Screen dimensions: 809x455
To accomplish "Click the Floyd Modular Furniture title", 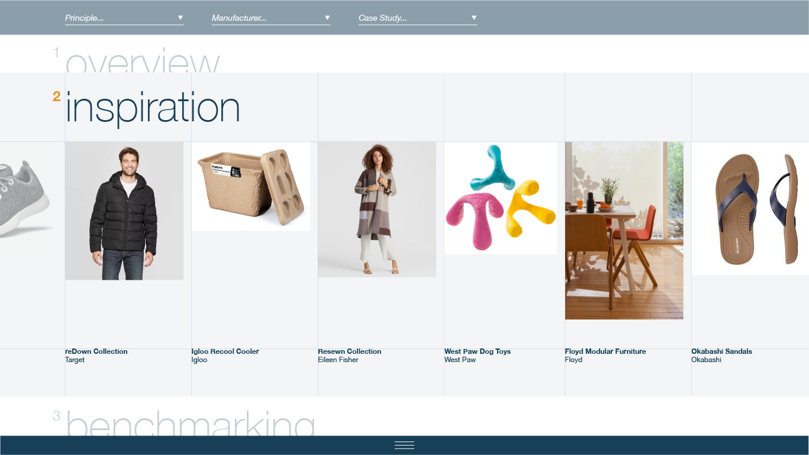I will point(605,351).
